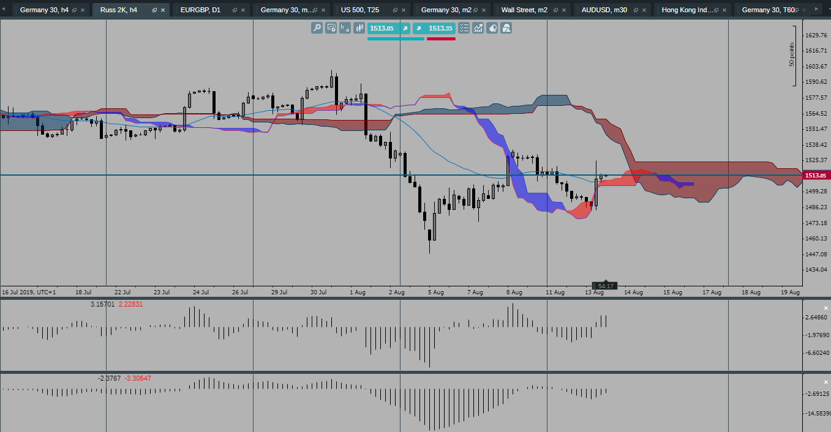This screenshot has height=432, width=831.
Task: Close the Germany 30, m2 tab
Action: [x=484, y=10]
